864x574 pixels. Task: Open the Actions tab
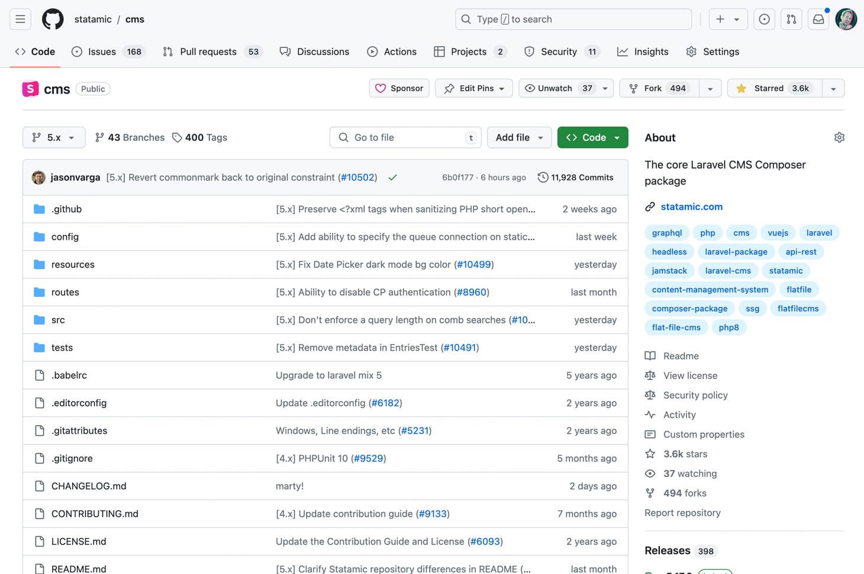tap(392, 51)
